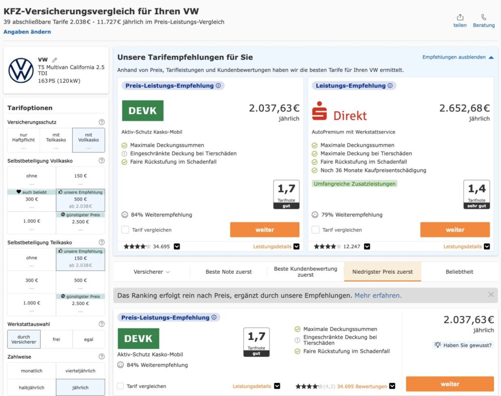Viewport: 501px width, 396px height.
Task: Select payment 'monatlich'
Action: (32, 371)
